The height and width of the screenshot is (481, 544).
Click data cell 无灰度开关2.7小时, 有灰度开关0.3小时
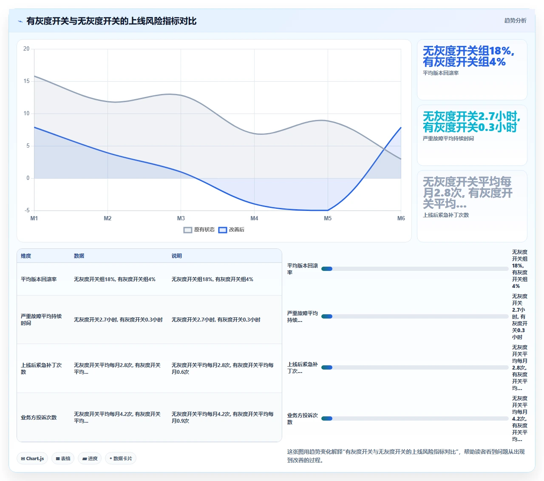pos(118,320)
